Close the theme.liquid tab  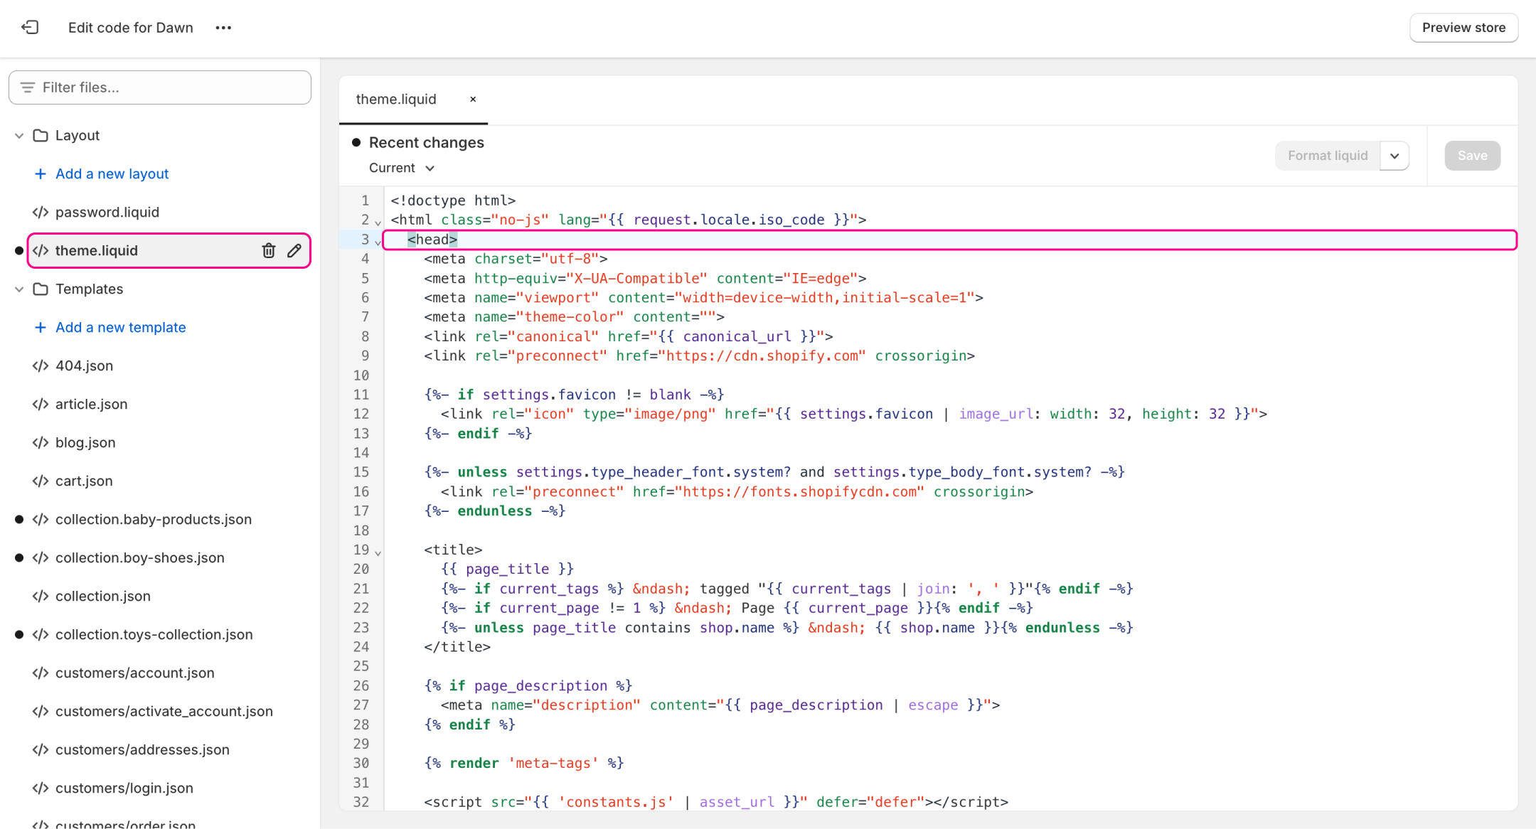[473, 100]
